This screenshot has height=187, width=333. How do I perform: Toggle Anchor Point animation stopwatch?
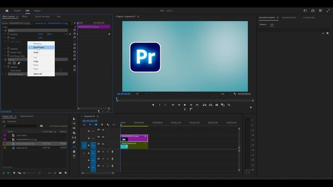8,52
